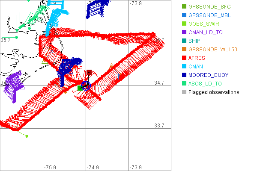This screenshot has width=257, height=171.
Task: Click the CMAN light blue legend swatch
Action: (x=184, y=67)
